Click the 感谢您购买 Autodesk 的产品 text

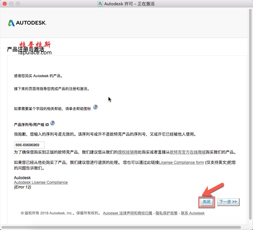click(x=38, y=76)
